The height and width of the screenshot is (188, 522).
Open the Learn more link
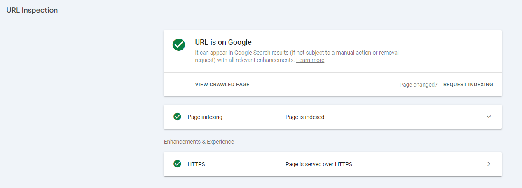310,60
